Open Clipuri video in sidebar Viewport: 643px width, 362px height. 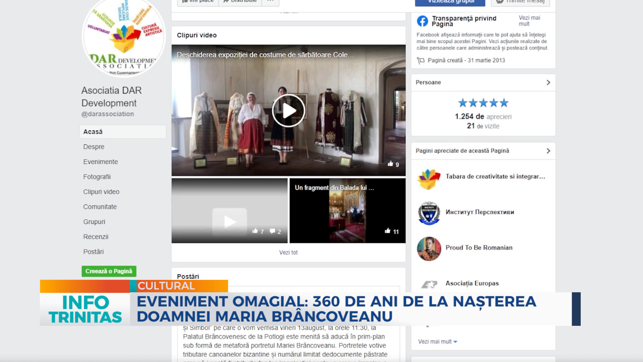point(101,192)
